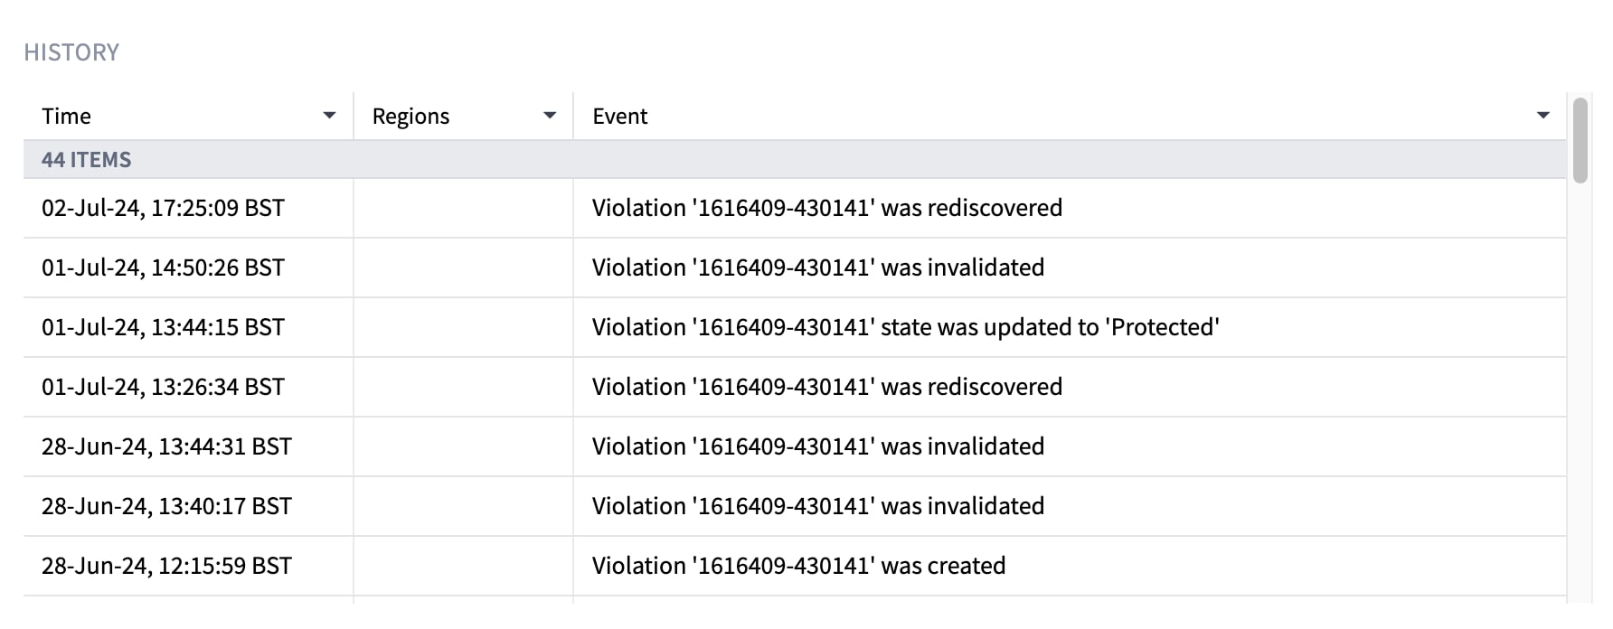Click the empty Regions cell in first row
This screenshot has height=629, width=1613.
(463, 208)
